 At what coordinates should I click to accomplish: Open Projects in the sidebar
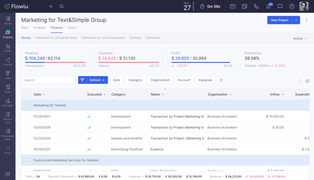point(8,34)
